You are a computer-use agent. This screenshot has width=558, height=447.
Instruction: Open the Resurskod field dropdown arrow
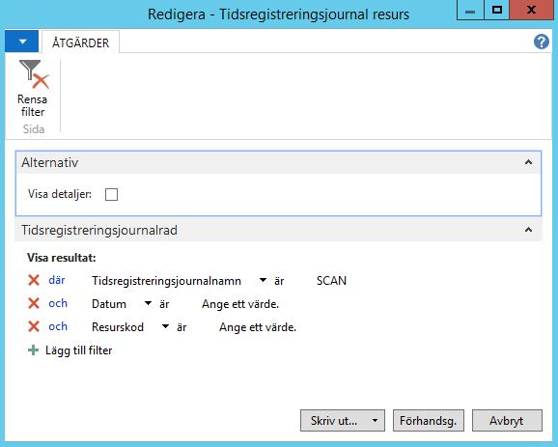tap(165, 326)
